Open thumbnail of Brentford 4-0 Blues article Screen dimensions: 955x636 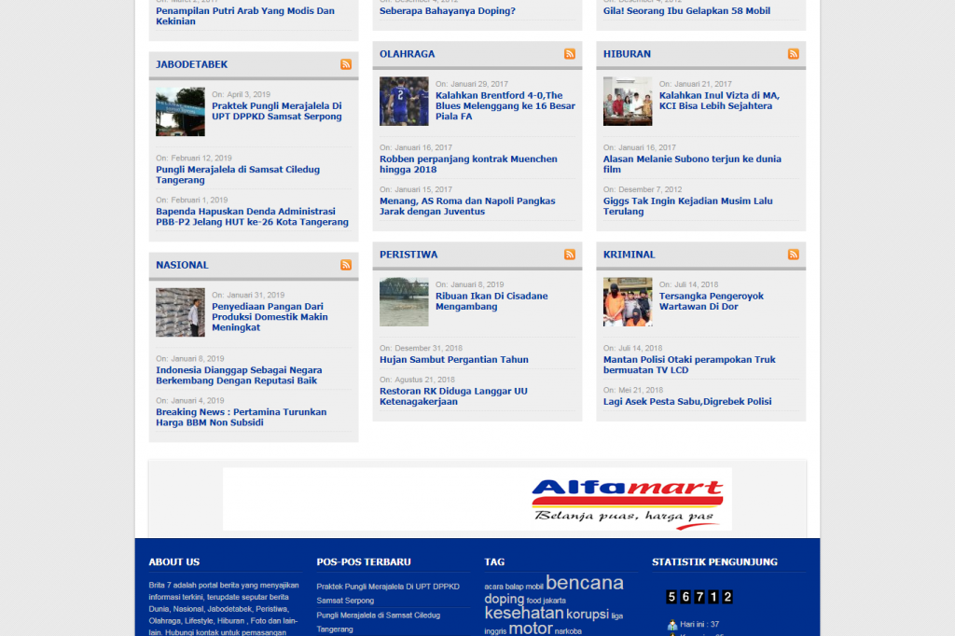coord(404,101)
